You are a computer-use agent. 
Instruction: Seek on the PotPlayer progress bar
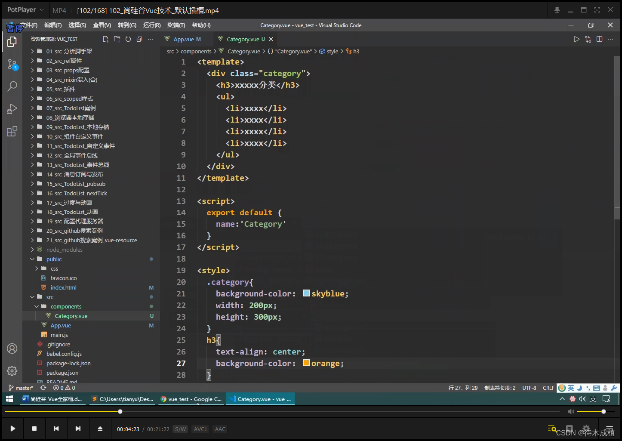click(x=282, y=412)
